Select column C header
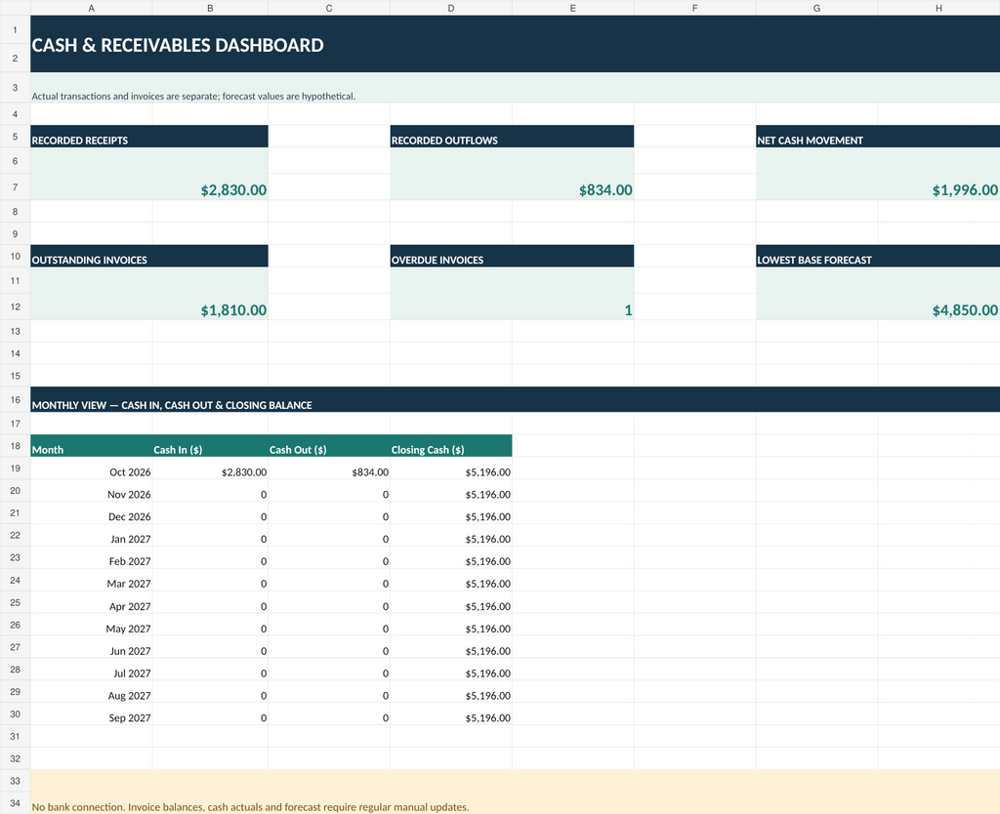This screenshot has width=1000, height=814. point(329,8)
